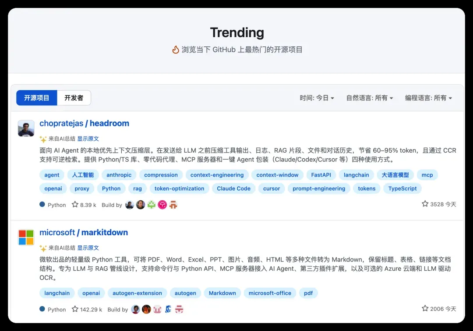Select the tokens tag
473x331 pixels.
(367, 188)
